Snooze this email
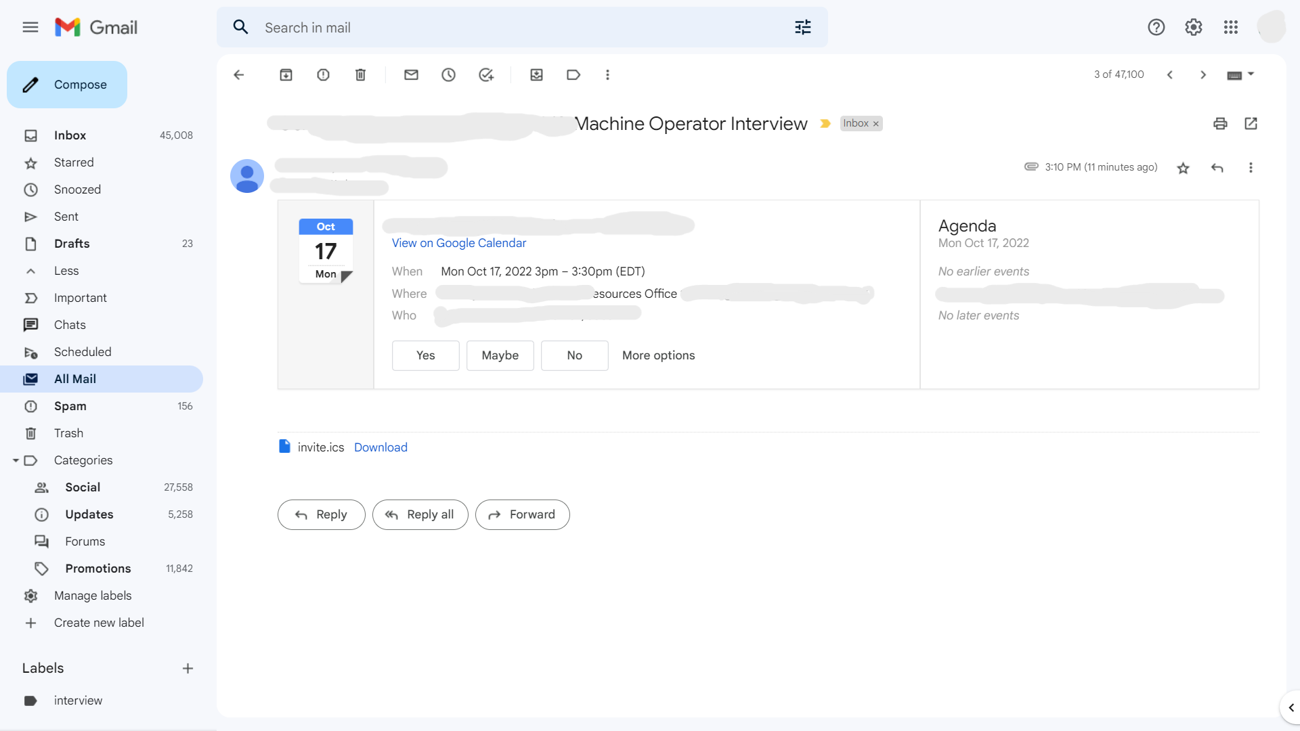The image size is (1300, 731). point(448,74)
